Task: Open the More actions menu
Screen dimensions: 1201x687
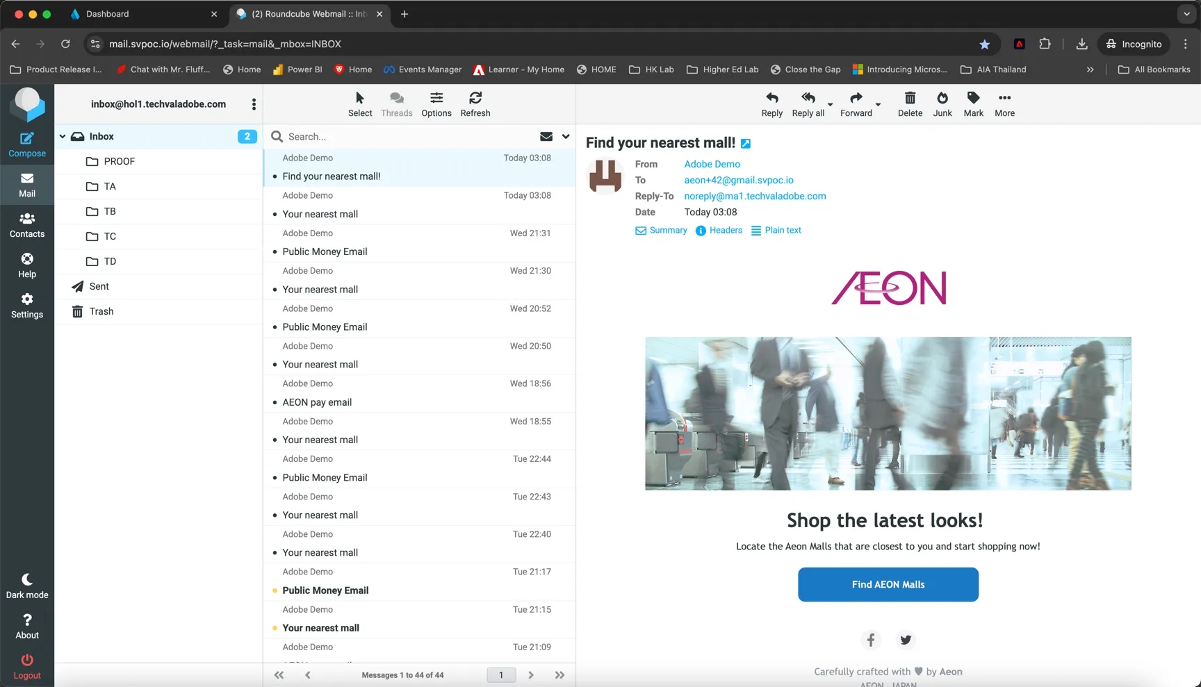Action: [1004, 104]
